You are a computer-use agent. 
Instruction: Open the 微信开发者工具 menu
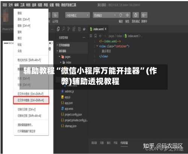[68, 5]
